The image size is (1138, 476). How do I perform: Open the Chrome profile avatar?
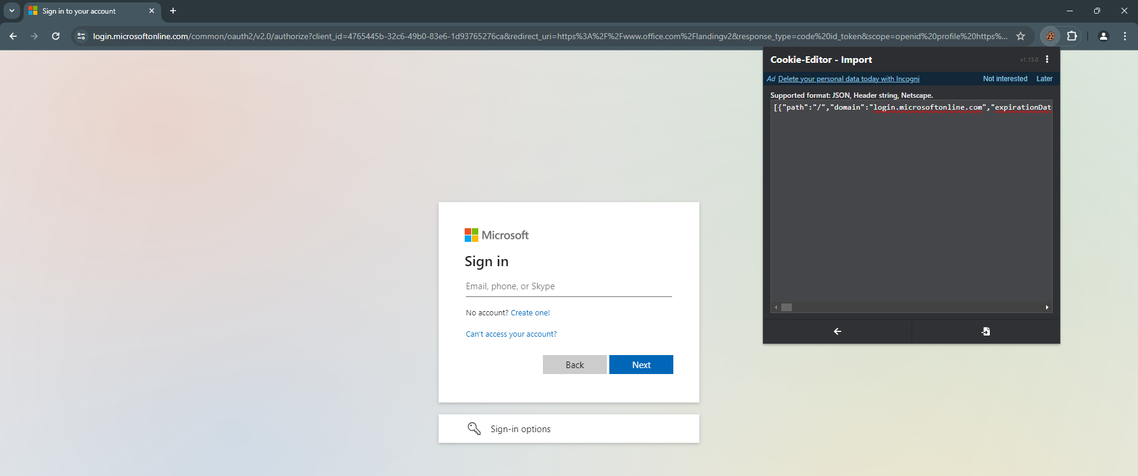pos(1104,36)
